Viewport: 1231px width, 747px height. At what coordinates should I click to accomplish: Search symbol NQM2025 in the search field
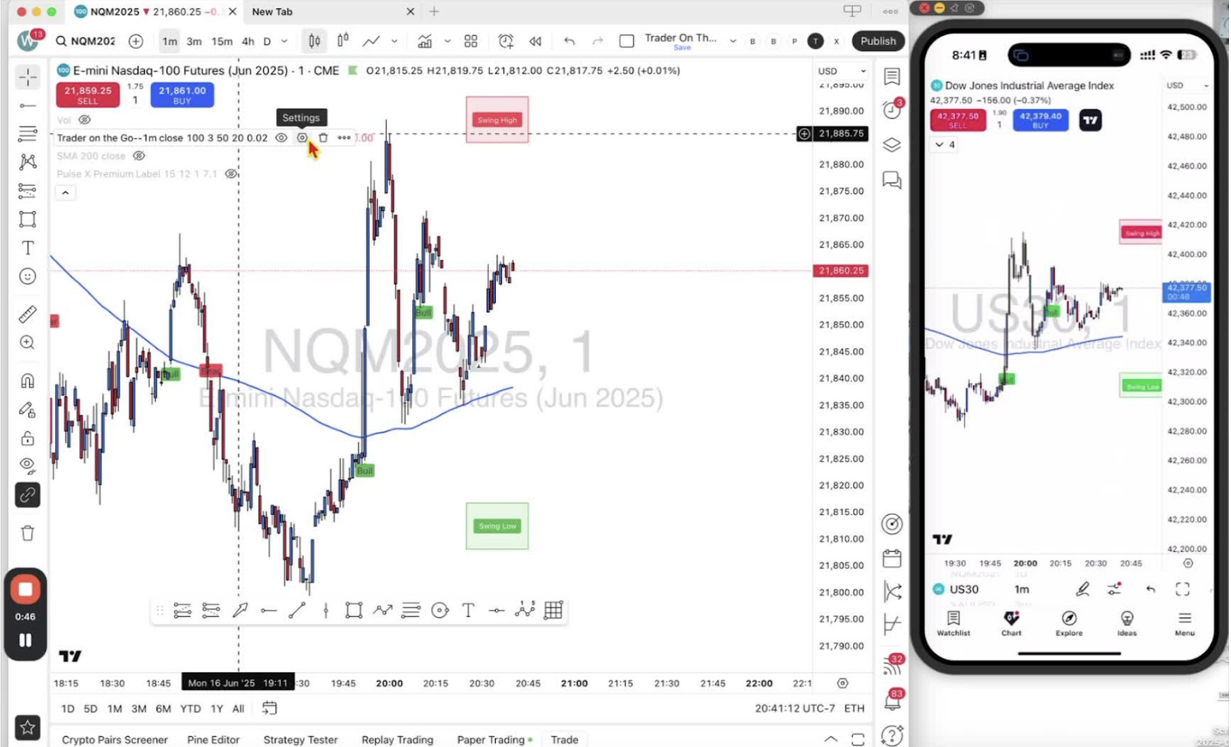pyautogui.click(x=86, y=41)
